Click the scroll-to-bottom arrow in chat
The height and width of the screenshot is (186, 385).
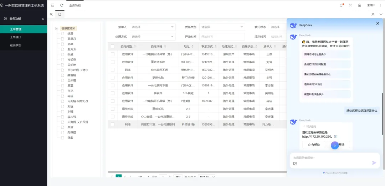click(334, 145)
